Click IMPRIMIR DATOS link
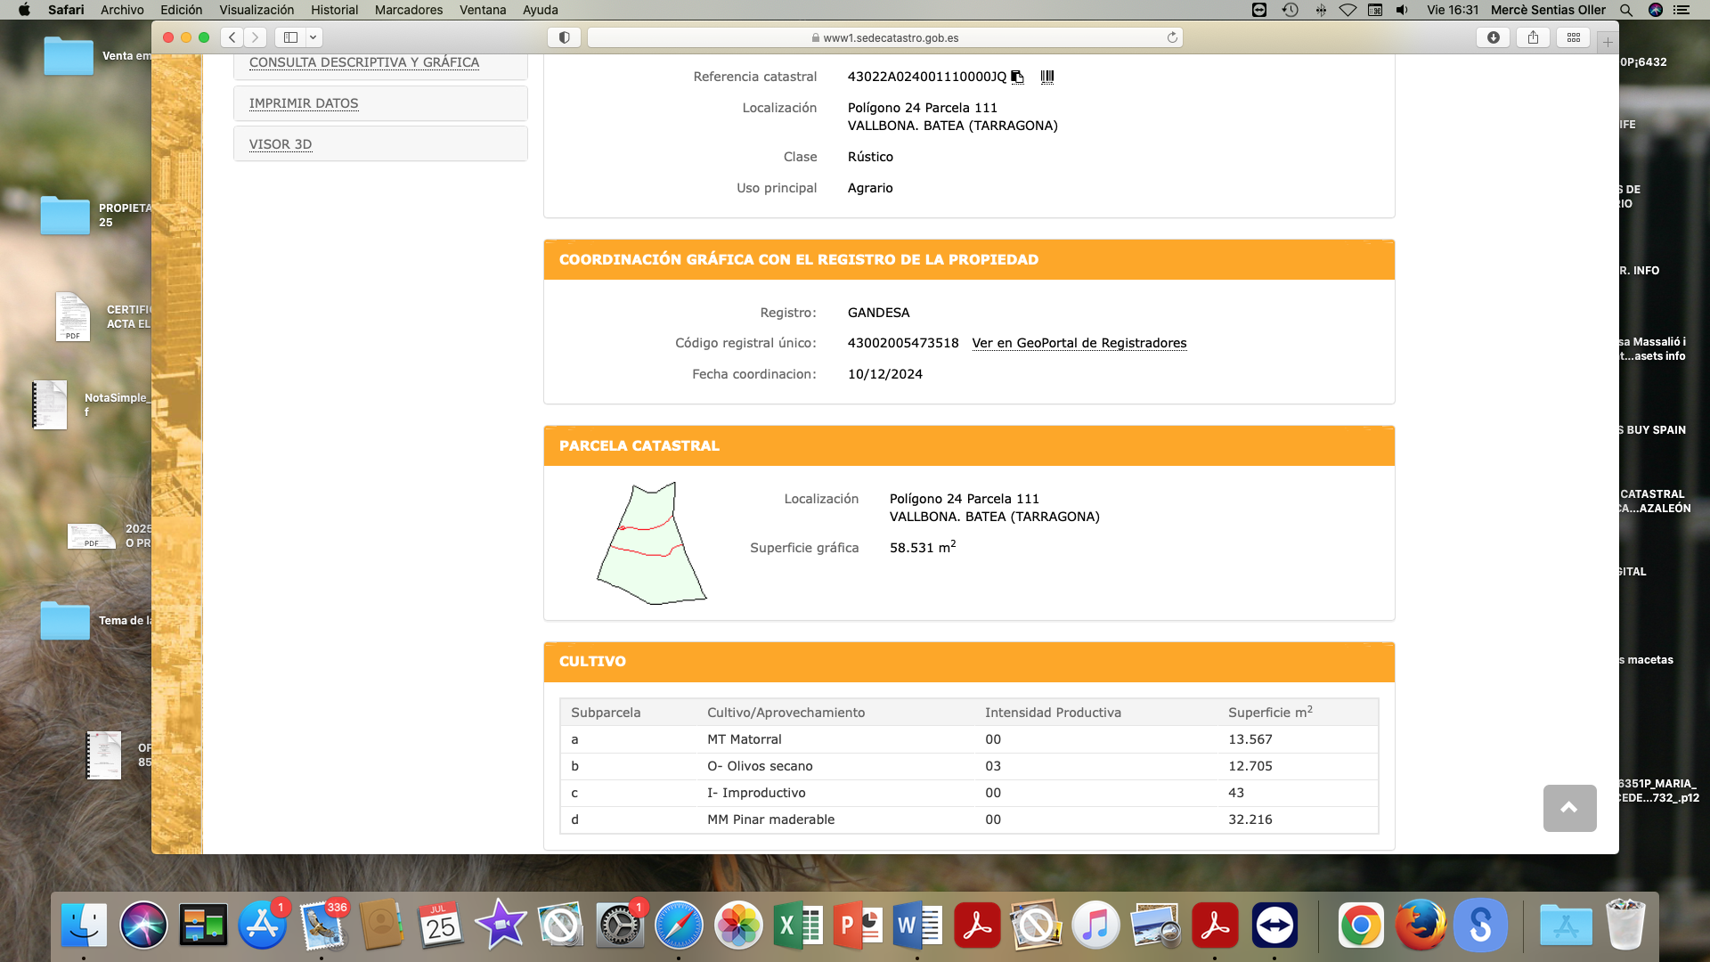This screenshot has height=962, width=1710. 304,103
